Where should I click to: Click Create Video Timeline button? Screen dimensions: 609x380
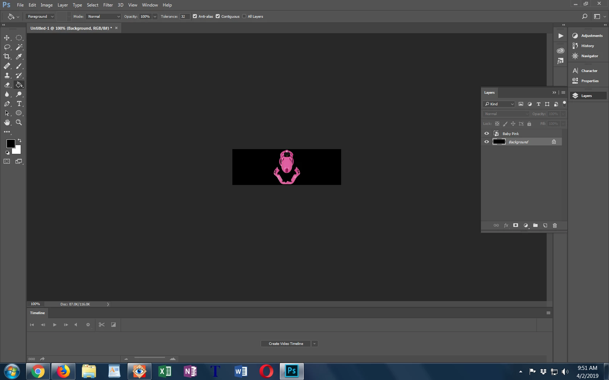(286, 344)
